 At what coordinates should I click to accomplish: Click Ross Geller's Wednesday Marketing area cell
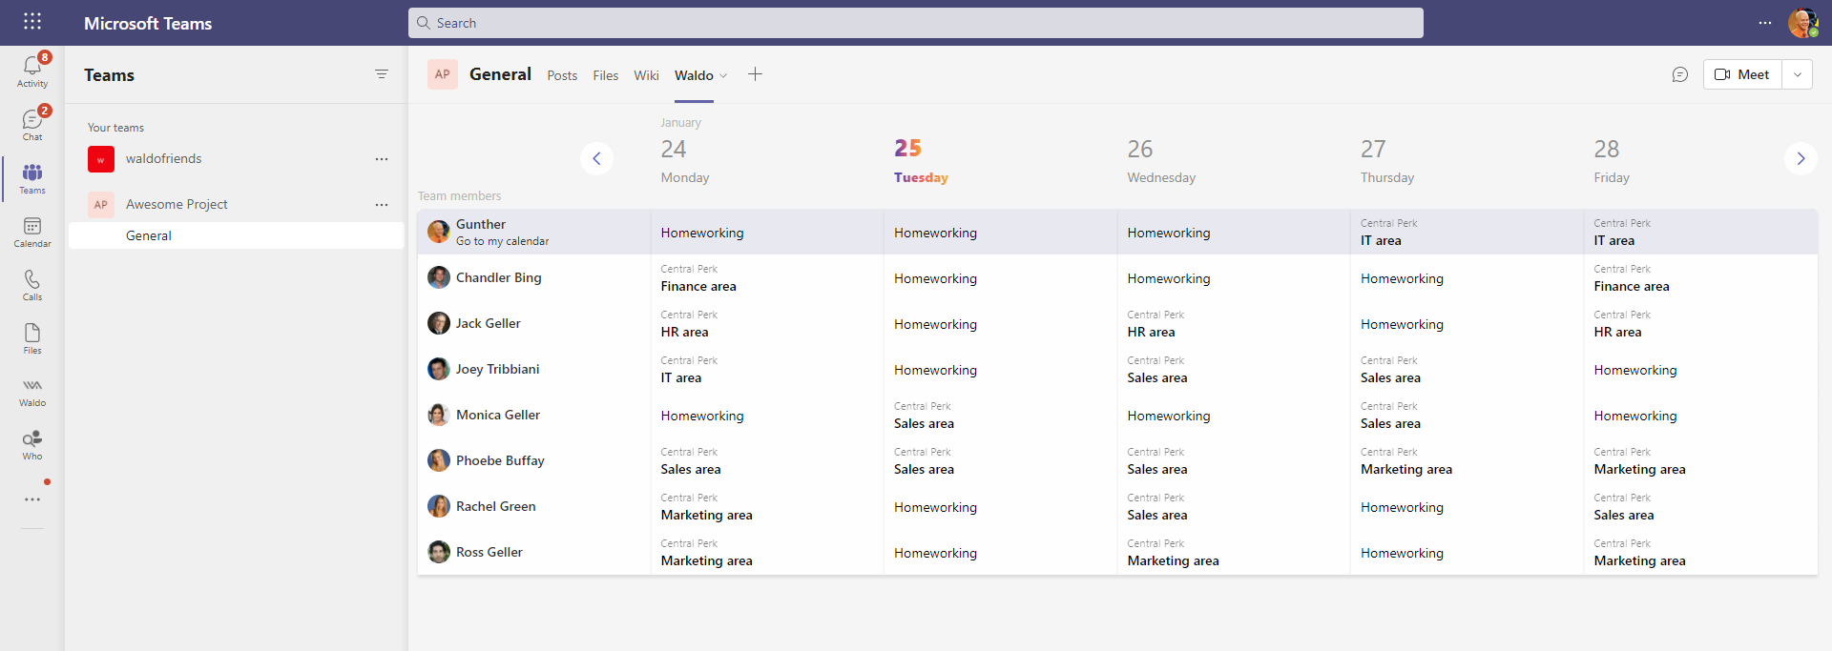click(1234, 552)
